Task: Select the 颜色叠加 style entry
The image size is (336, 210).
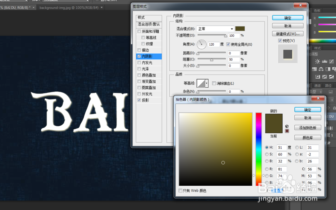Action: point(149,75)
